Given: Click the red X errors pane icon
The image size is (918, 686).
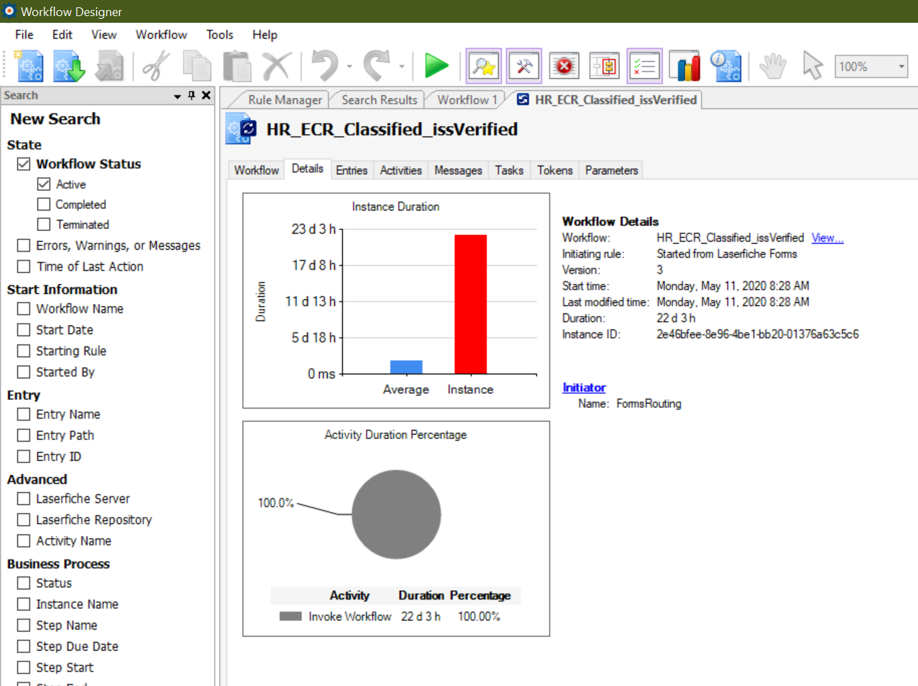Looking at the screenshot, I should (x=564, y=66).
